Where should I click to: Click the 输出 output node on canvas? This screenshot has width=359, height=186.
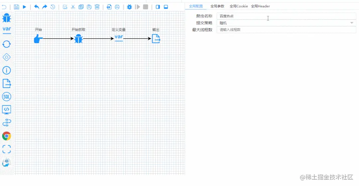[156, 38]
